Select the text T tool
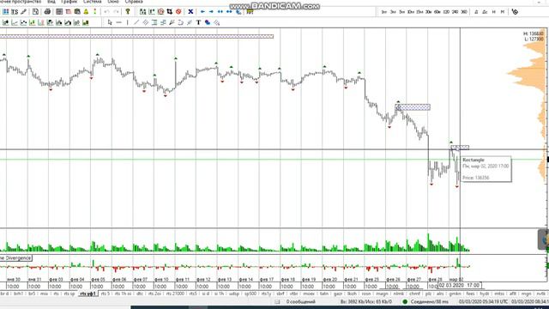 point(198,22)
